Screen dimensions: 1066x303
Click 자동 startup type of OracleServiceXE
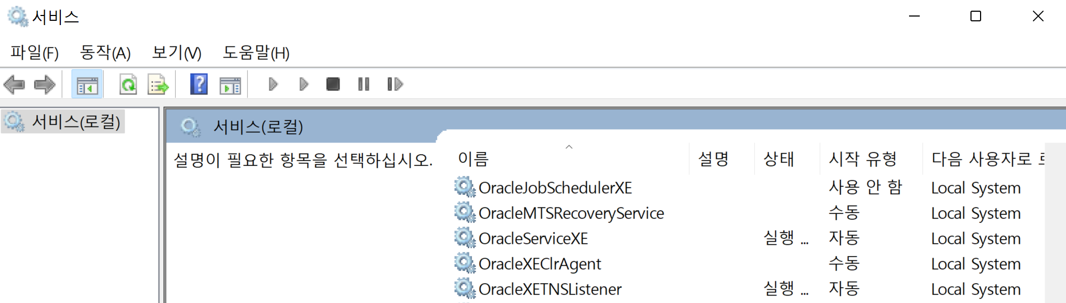844,238
